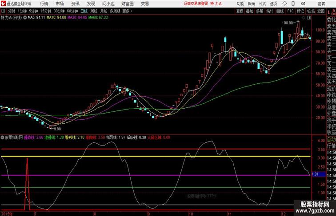Open the 版面 menu

[x=252, y=4]
